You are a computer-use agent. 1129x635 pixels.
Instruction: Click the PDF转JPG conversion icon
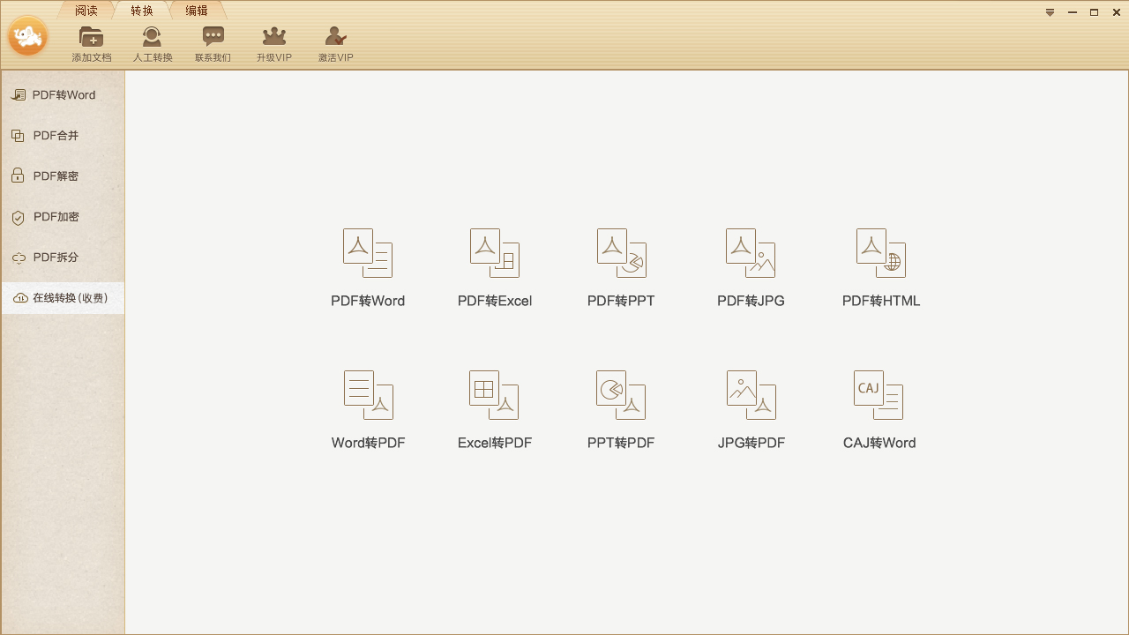[751, 254]
